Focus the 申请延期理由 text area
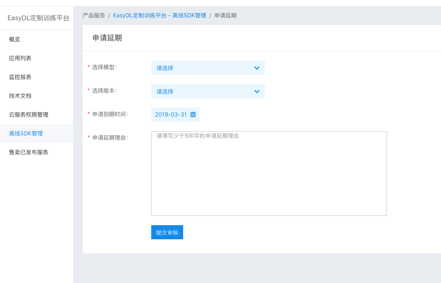This screenshot has height=283, width=441. tap(269, 173)
